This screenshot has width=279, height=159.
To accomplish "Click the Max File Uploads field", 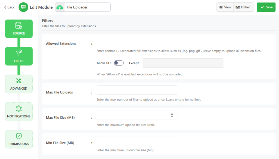I will [137, 90].
